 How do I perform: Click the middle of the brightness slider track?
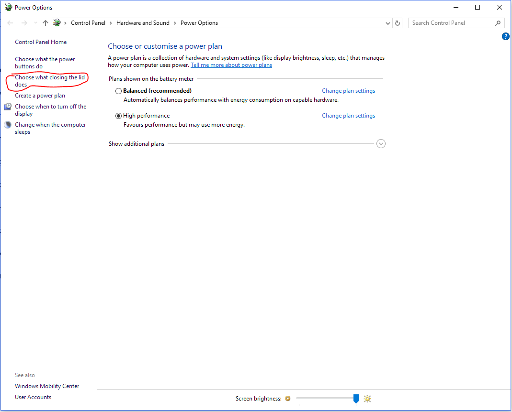[326, 398]
